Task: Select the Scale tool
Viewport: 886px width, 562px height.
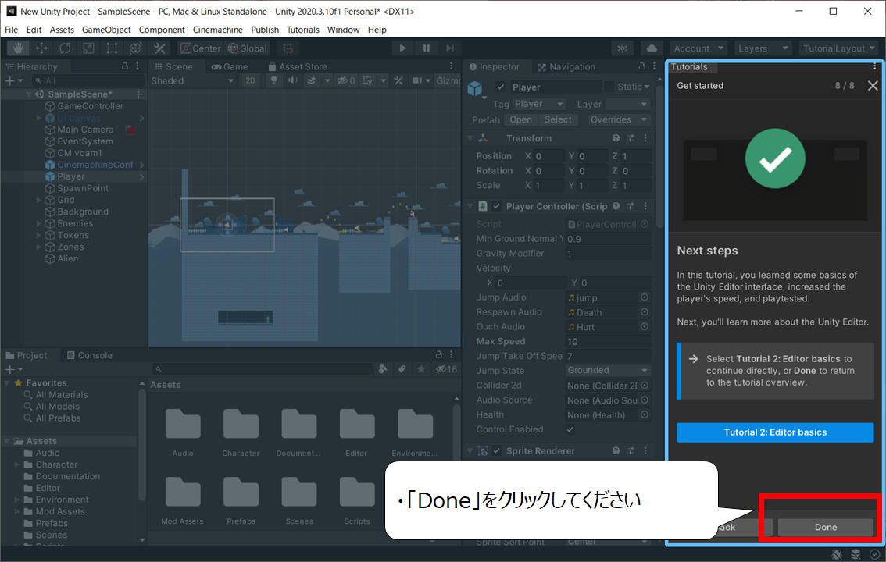Action: (x=89, y=48)
